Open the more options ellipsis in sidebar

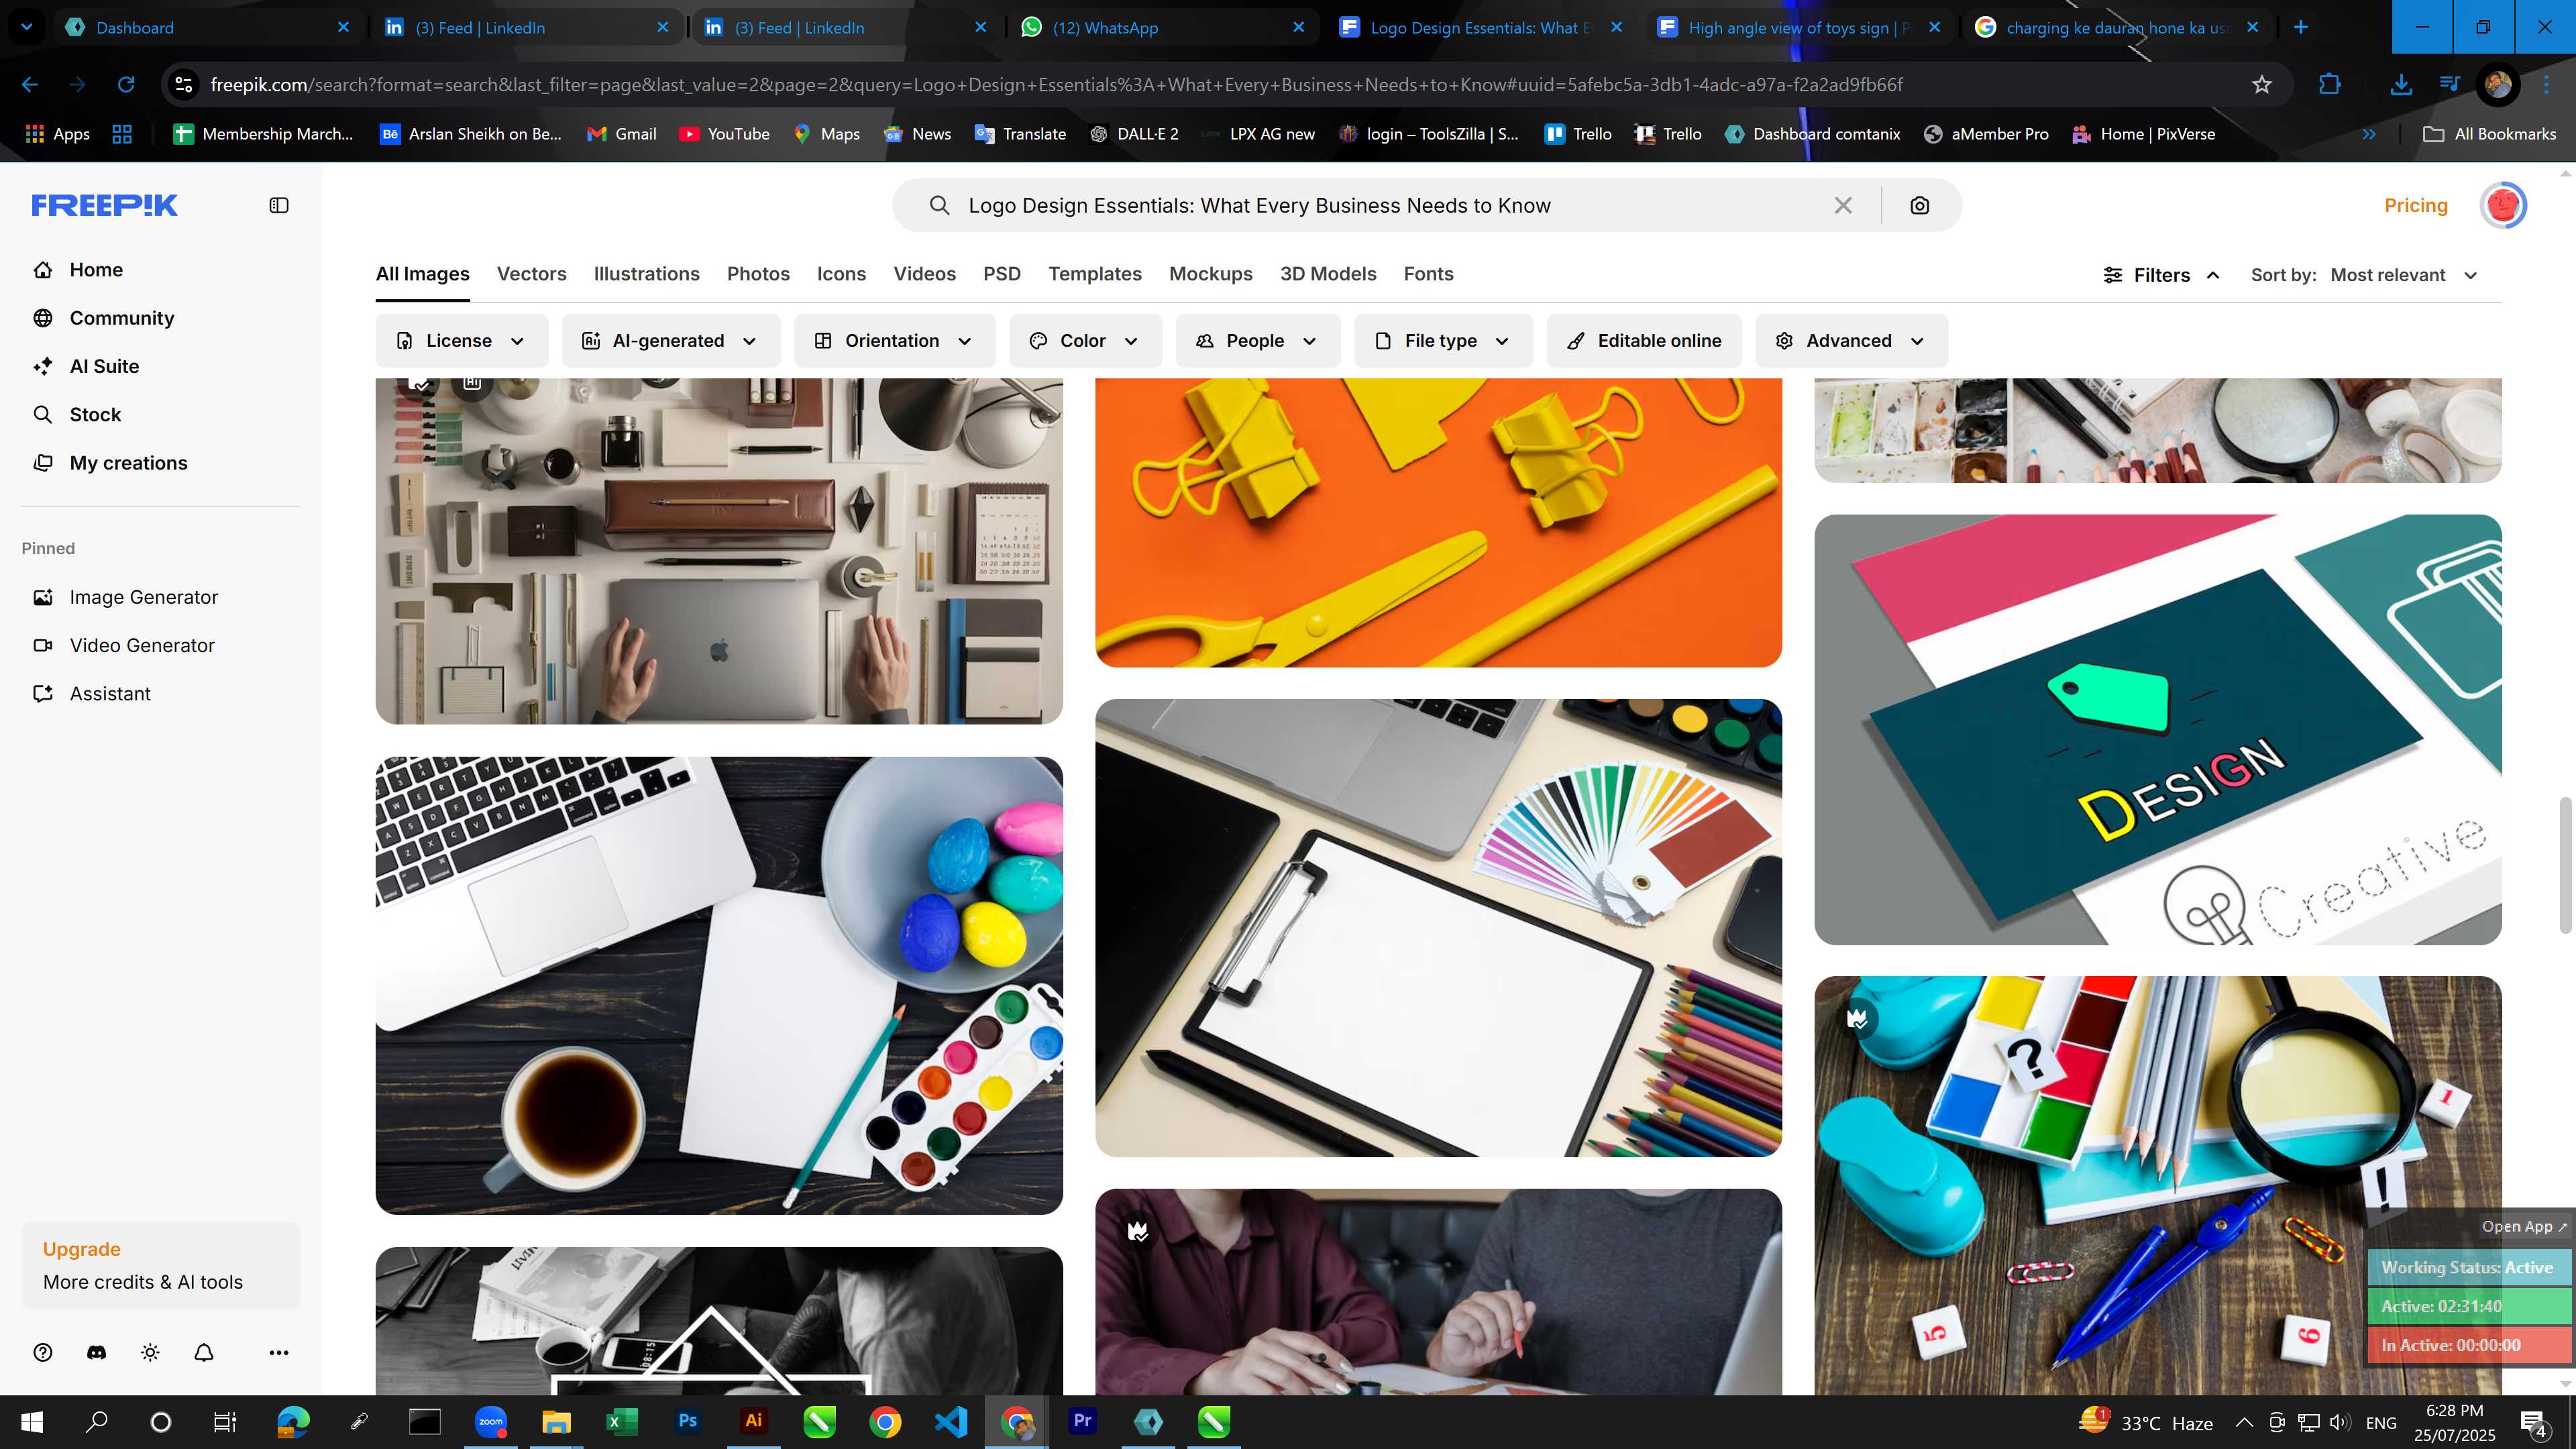click(x=279, y=1352)
